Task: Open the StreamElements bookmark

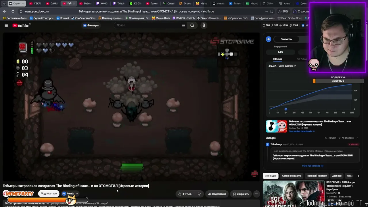Action: 208,18
